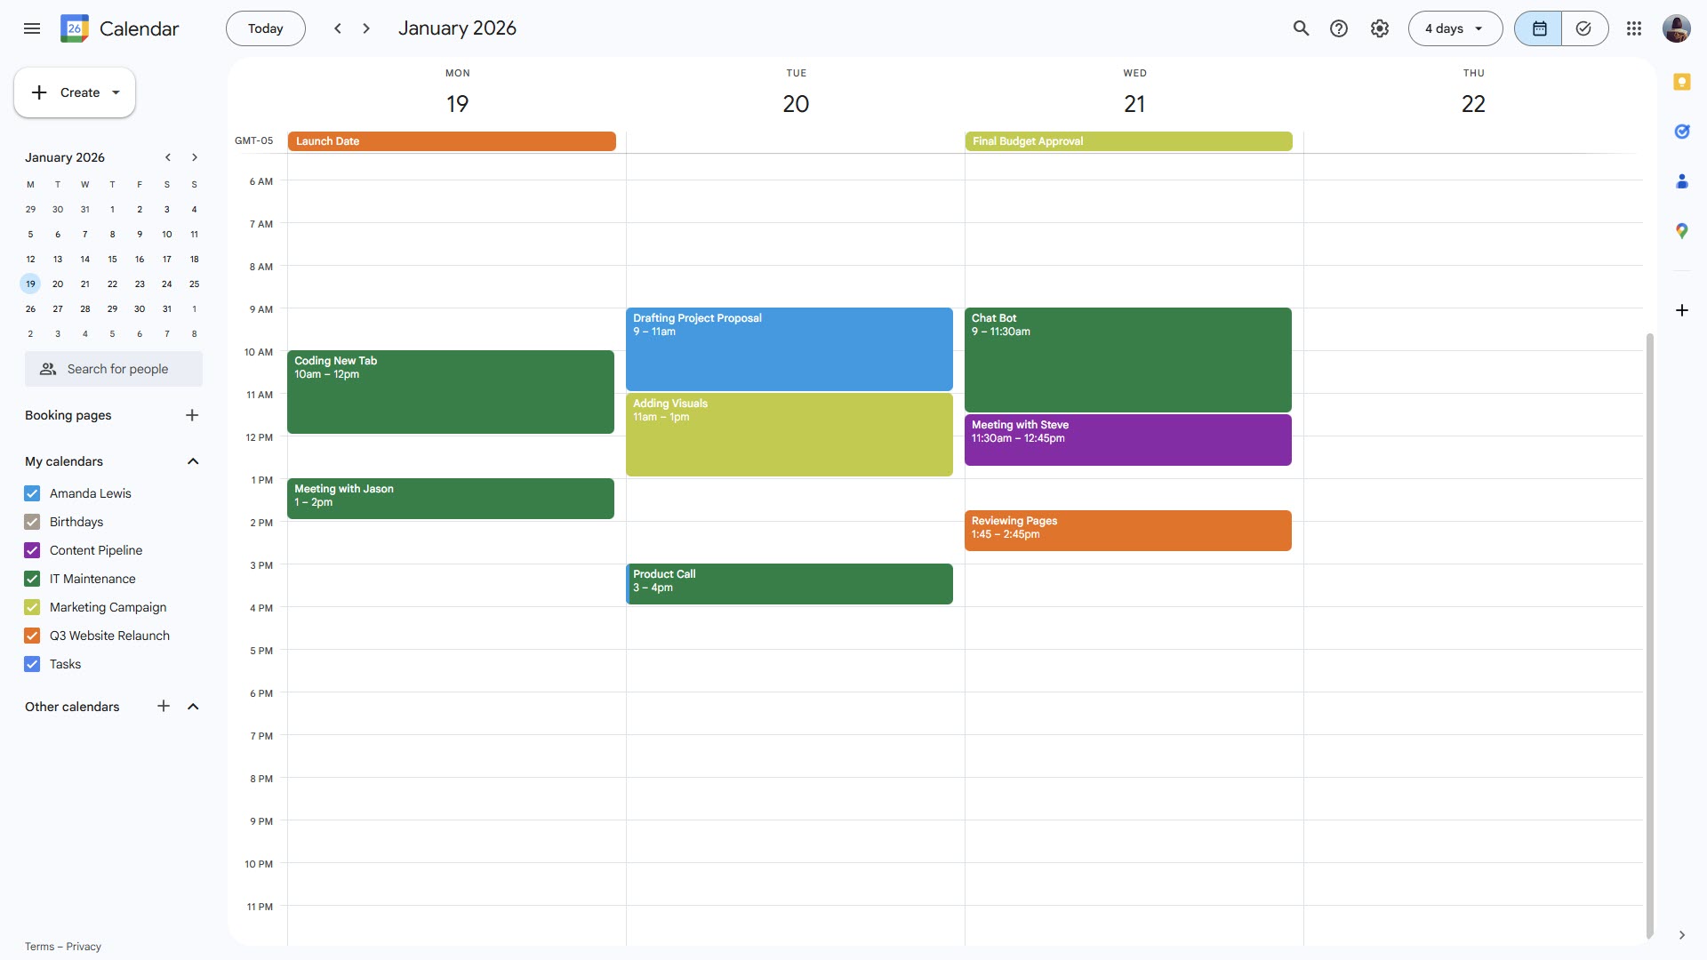Collapse the My calendars section

click(x=193, y=461)
